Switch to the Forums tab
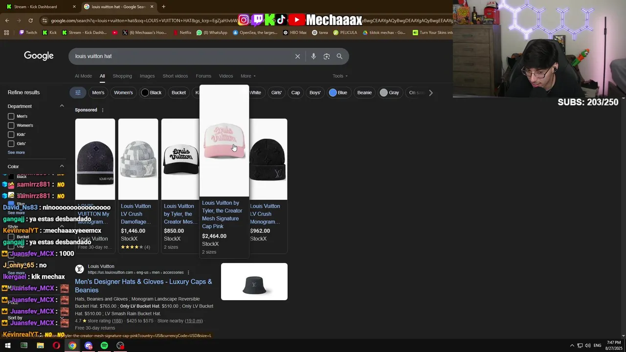The width and height of the screenshot is (626, 352). 203,76
